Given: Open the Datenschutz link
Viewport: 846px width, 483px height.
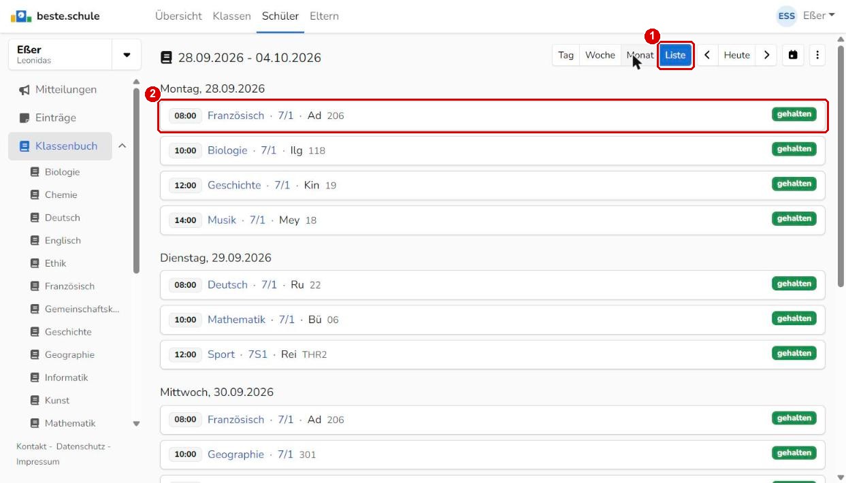Looking at the screenshot, I should pos(82,446).
